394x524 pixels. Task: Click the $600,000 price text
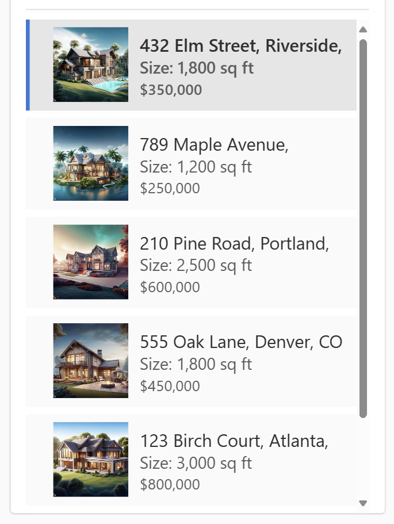pos(170,288)
